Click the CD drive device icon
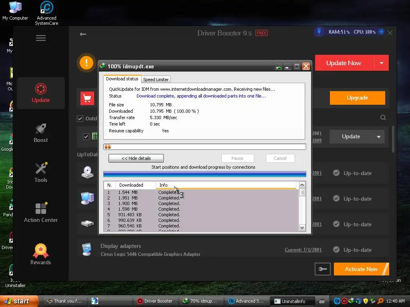This screenshot has width=410, height=307. coord(87,173)
